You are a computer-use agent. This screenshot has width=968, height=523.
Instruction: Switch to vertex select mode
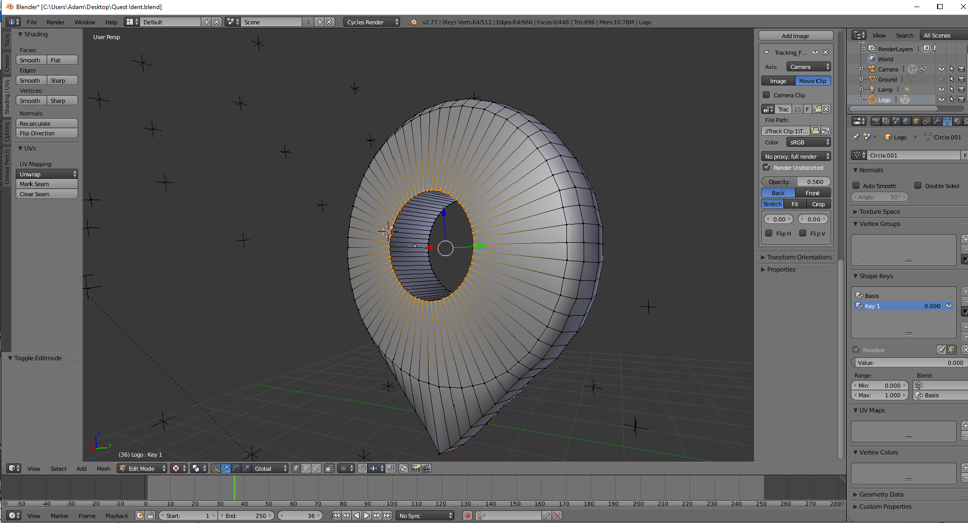pyautogui.click(x=296, y=468)
